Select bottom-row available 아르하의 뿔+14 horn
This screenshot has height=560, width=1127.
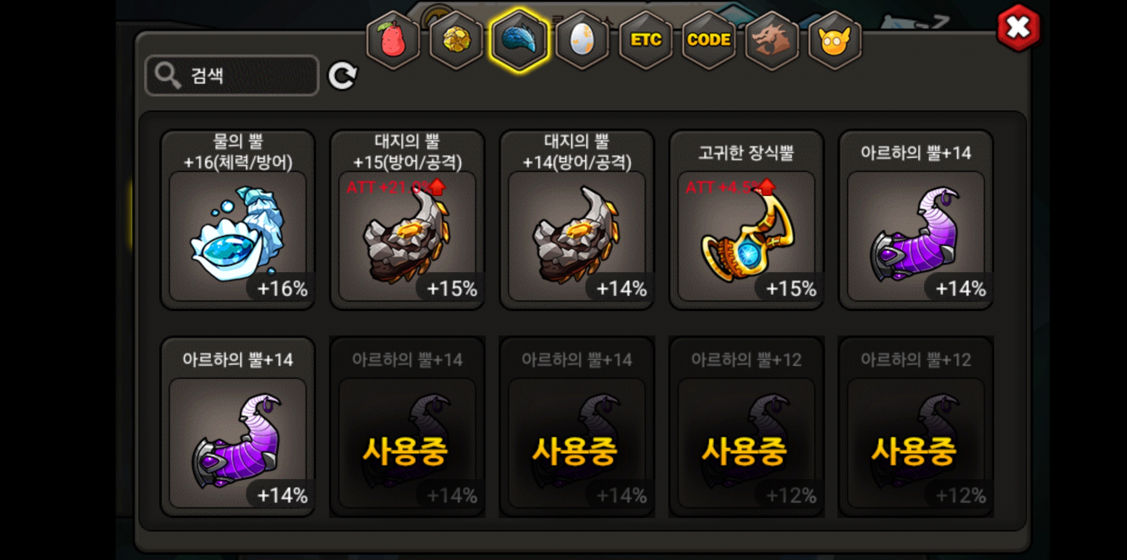tap(238, 427)
